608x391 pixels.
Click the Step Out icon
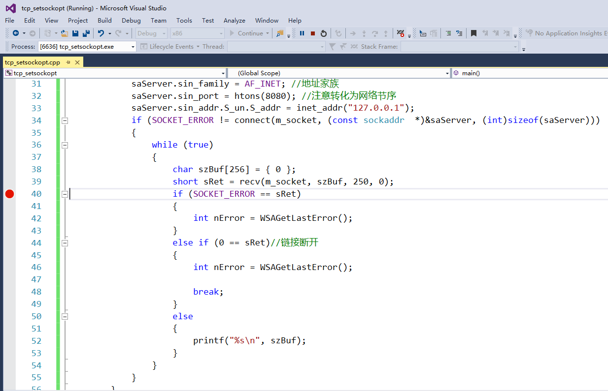pos(386,33)
